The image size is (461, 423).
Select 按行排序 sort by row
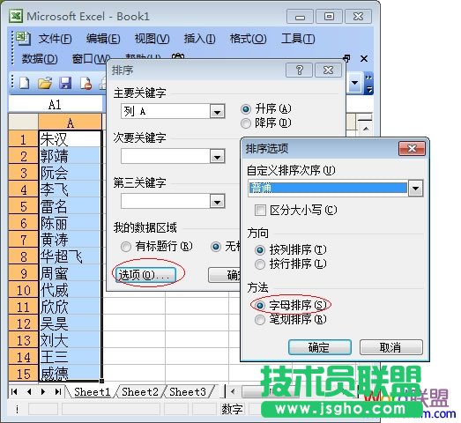click(x=260, y=264)
